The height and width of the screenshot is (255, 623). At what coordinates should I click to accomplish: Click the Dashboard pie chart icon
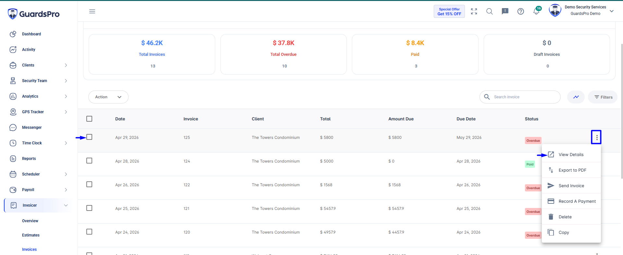(x=13, y=34)
